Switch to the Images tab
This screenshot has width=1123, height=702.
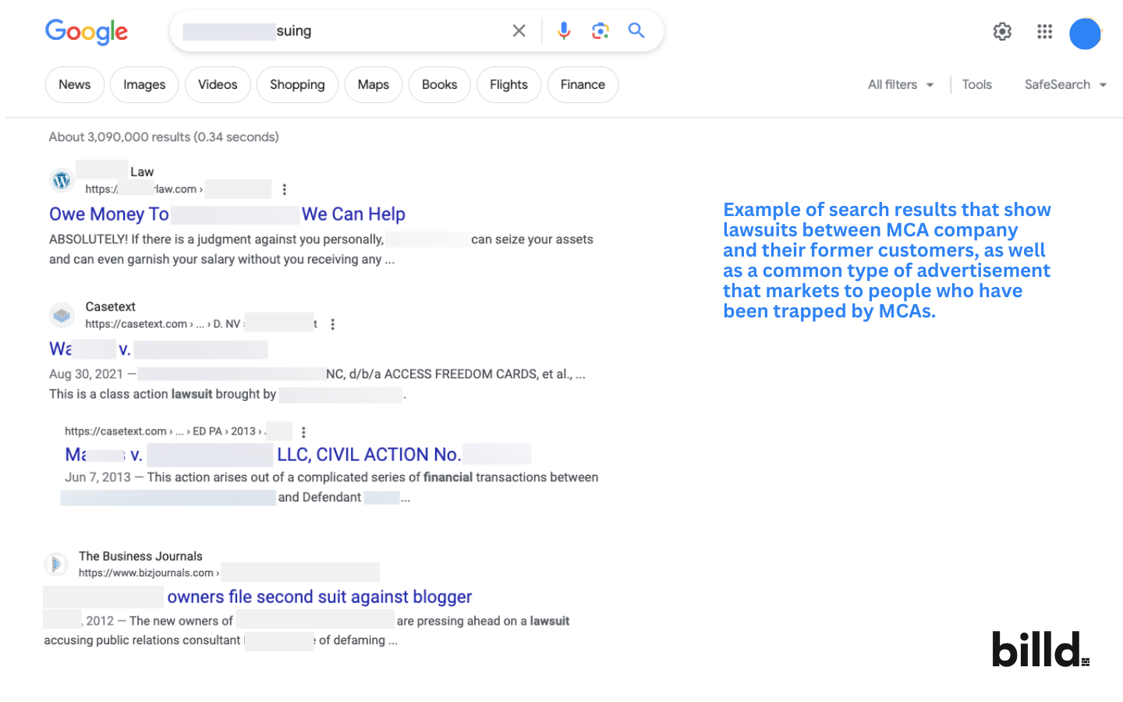pyautogui.click(x=144, y=84)
